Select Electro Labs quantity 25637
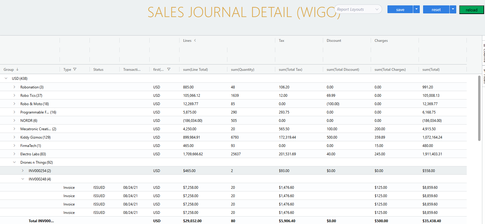The height and width of the screenshot is (224, 485). (236, 154)
